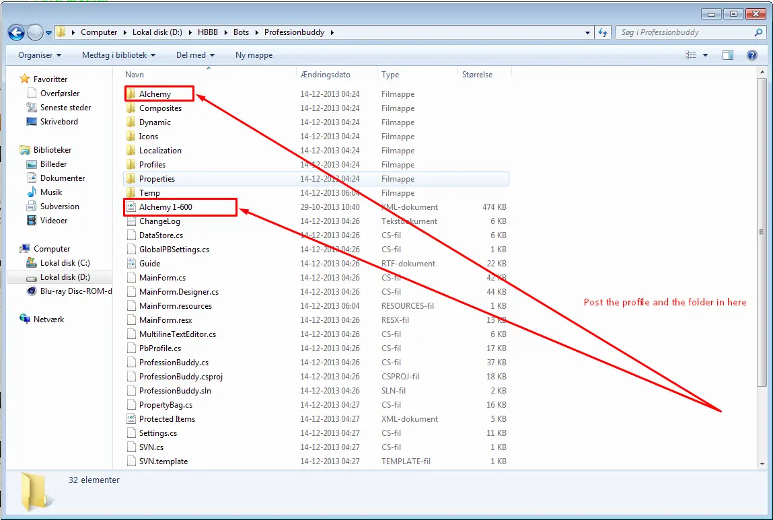Select the Properties folder
773x520 pixels.
157,178
